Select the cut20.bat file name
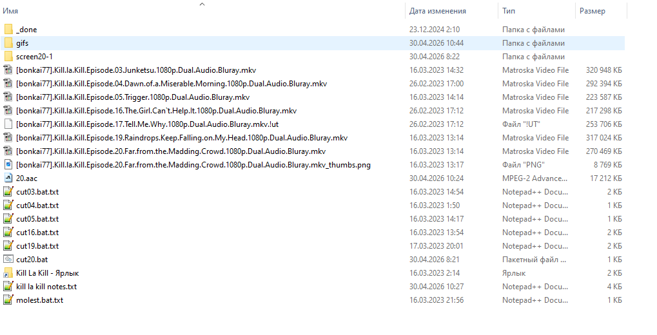The image size is (657, 335). [32, 259]
